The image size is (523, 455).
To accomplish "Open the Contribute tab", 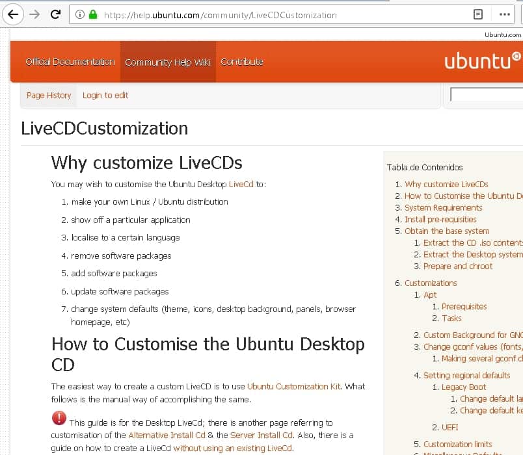I will 242,62.
